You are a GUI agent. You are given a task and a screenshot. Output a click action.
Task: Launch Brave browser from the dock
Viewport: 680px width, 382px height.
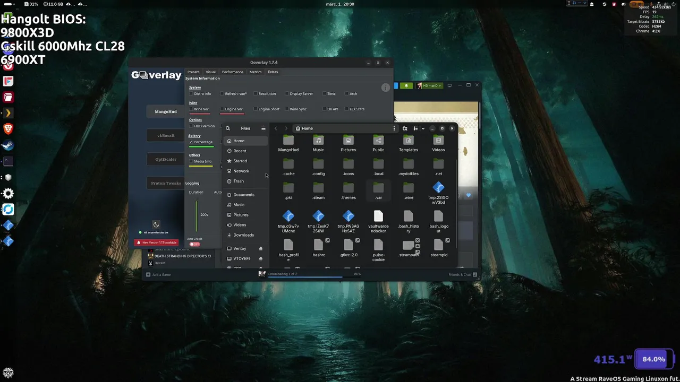[8, 129]
